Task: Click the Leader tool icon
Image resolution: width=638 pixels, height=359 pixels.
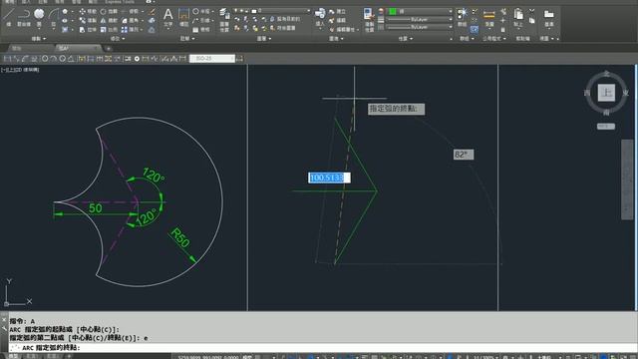Action: (x=195, y=20)
